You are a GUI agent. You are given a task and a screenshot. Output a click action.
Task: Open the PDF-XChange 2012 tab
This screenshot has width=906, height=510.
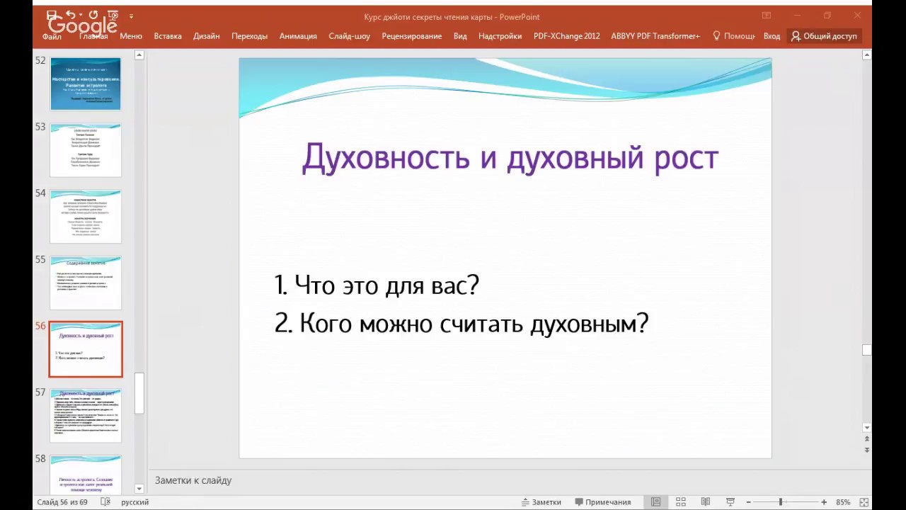(x=567, y=36)
